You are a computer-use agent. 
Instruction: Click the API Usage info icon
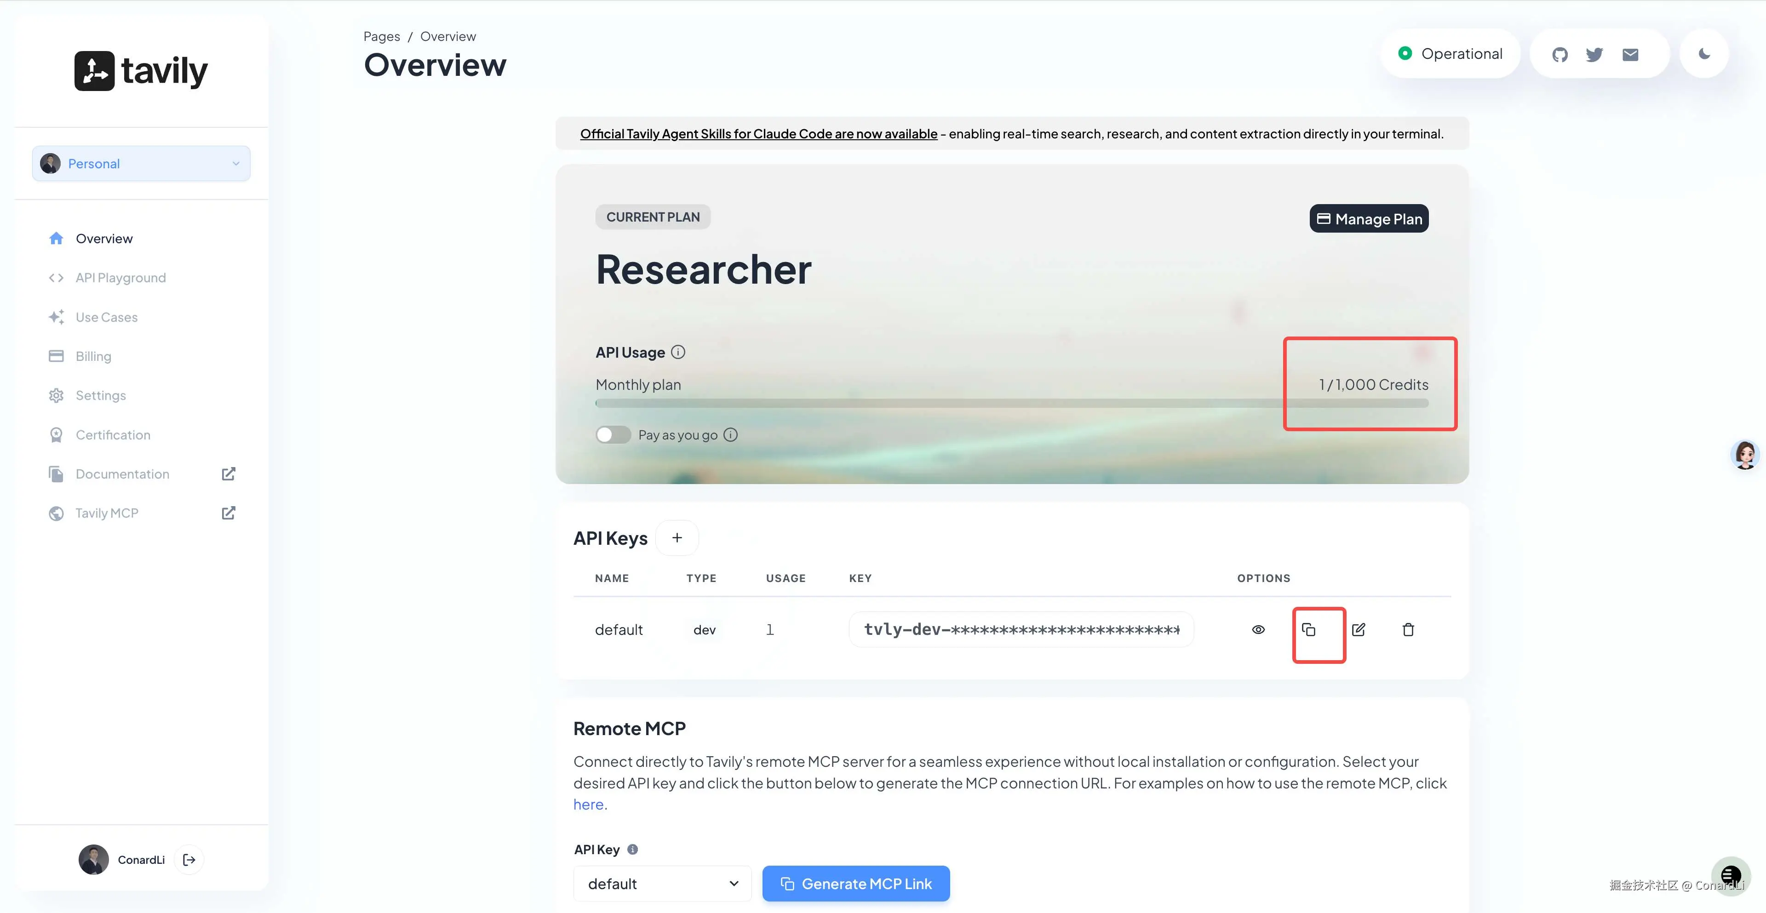pyautogui.click(x=678, y=352)
